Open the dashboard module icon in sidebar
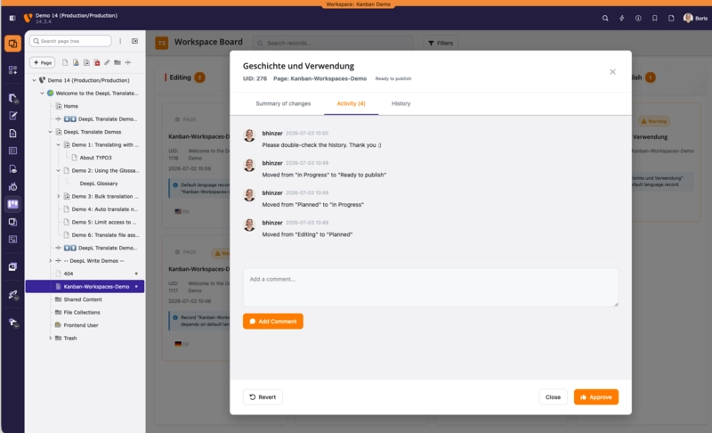712x433 pixels. (12, 69)
